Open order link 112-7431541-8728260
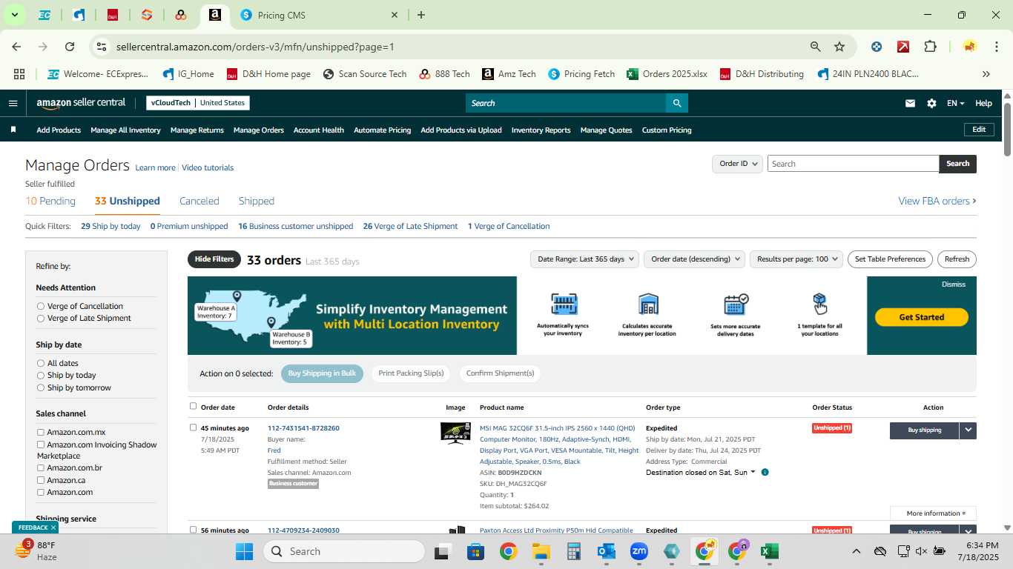This screenshot has width=1013, height=569. click(303, 428)
